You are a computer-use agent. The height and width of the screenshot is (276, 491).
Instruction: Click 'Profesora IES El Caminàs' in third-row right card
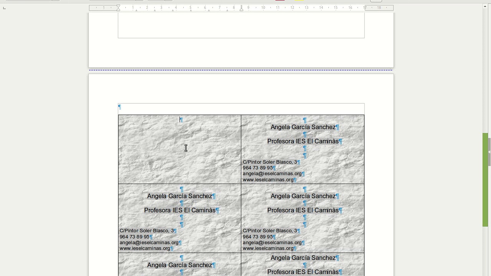303,272
